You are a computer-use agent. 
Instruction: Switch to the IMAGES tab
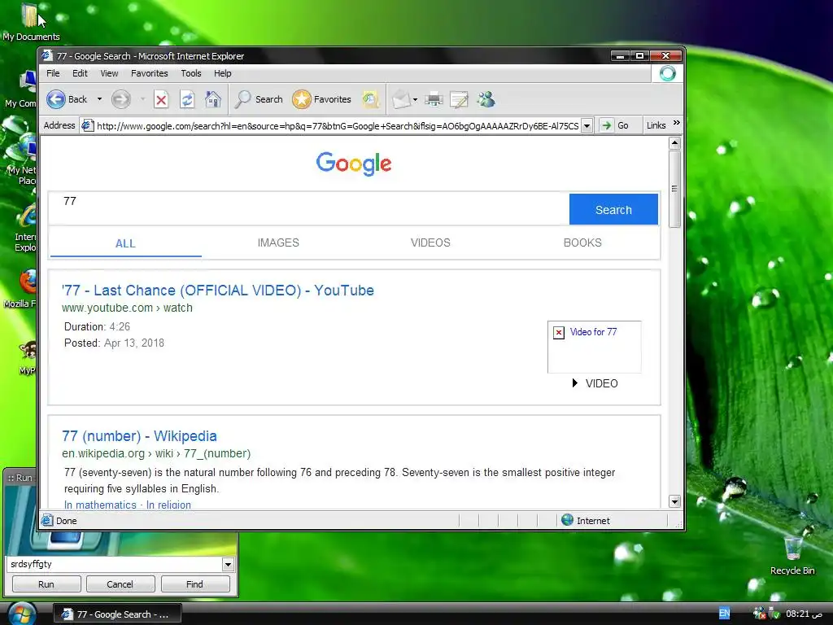click(x=278, y=243)
